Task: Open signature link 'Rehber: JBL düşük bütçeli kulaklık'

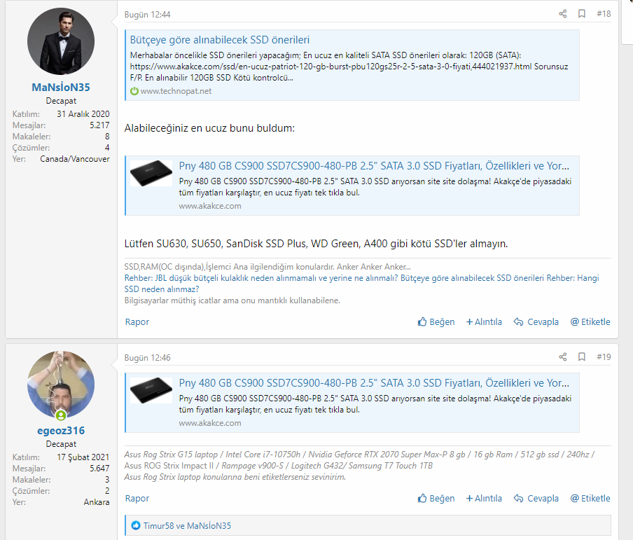Action: pyautogui.click(x=260, y=278)
